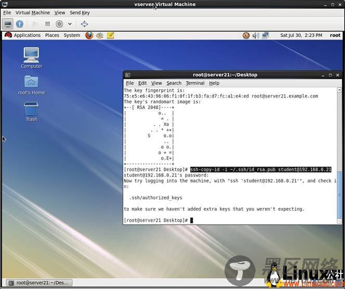The image size is (345, 289).
Task: Open terminal Edit menu
Action: (142, 83)
